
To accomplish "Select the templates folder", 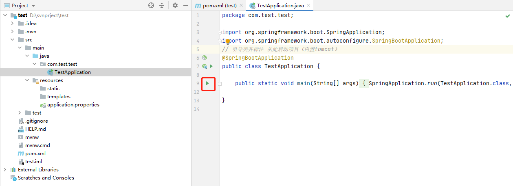I will [59, 97].
